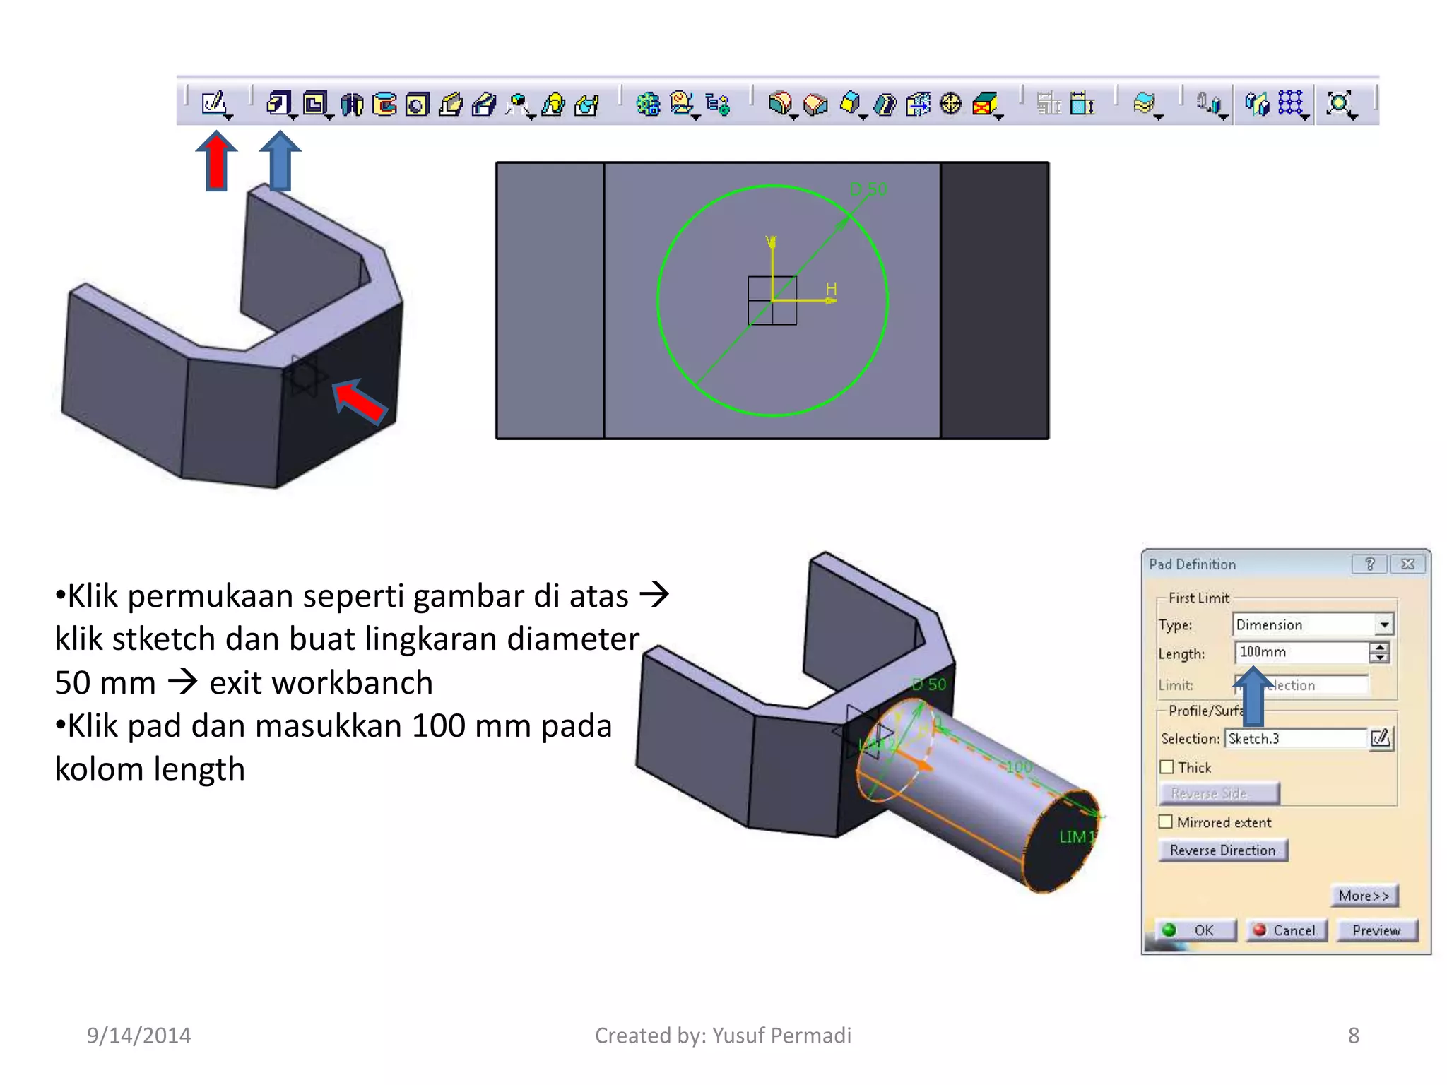Select the Groove tool icon
Screen dimensions: 1447x1085
[x=385, y=105]
